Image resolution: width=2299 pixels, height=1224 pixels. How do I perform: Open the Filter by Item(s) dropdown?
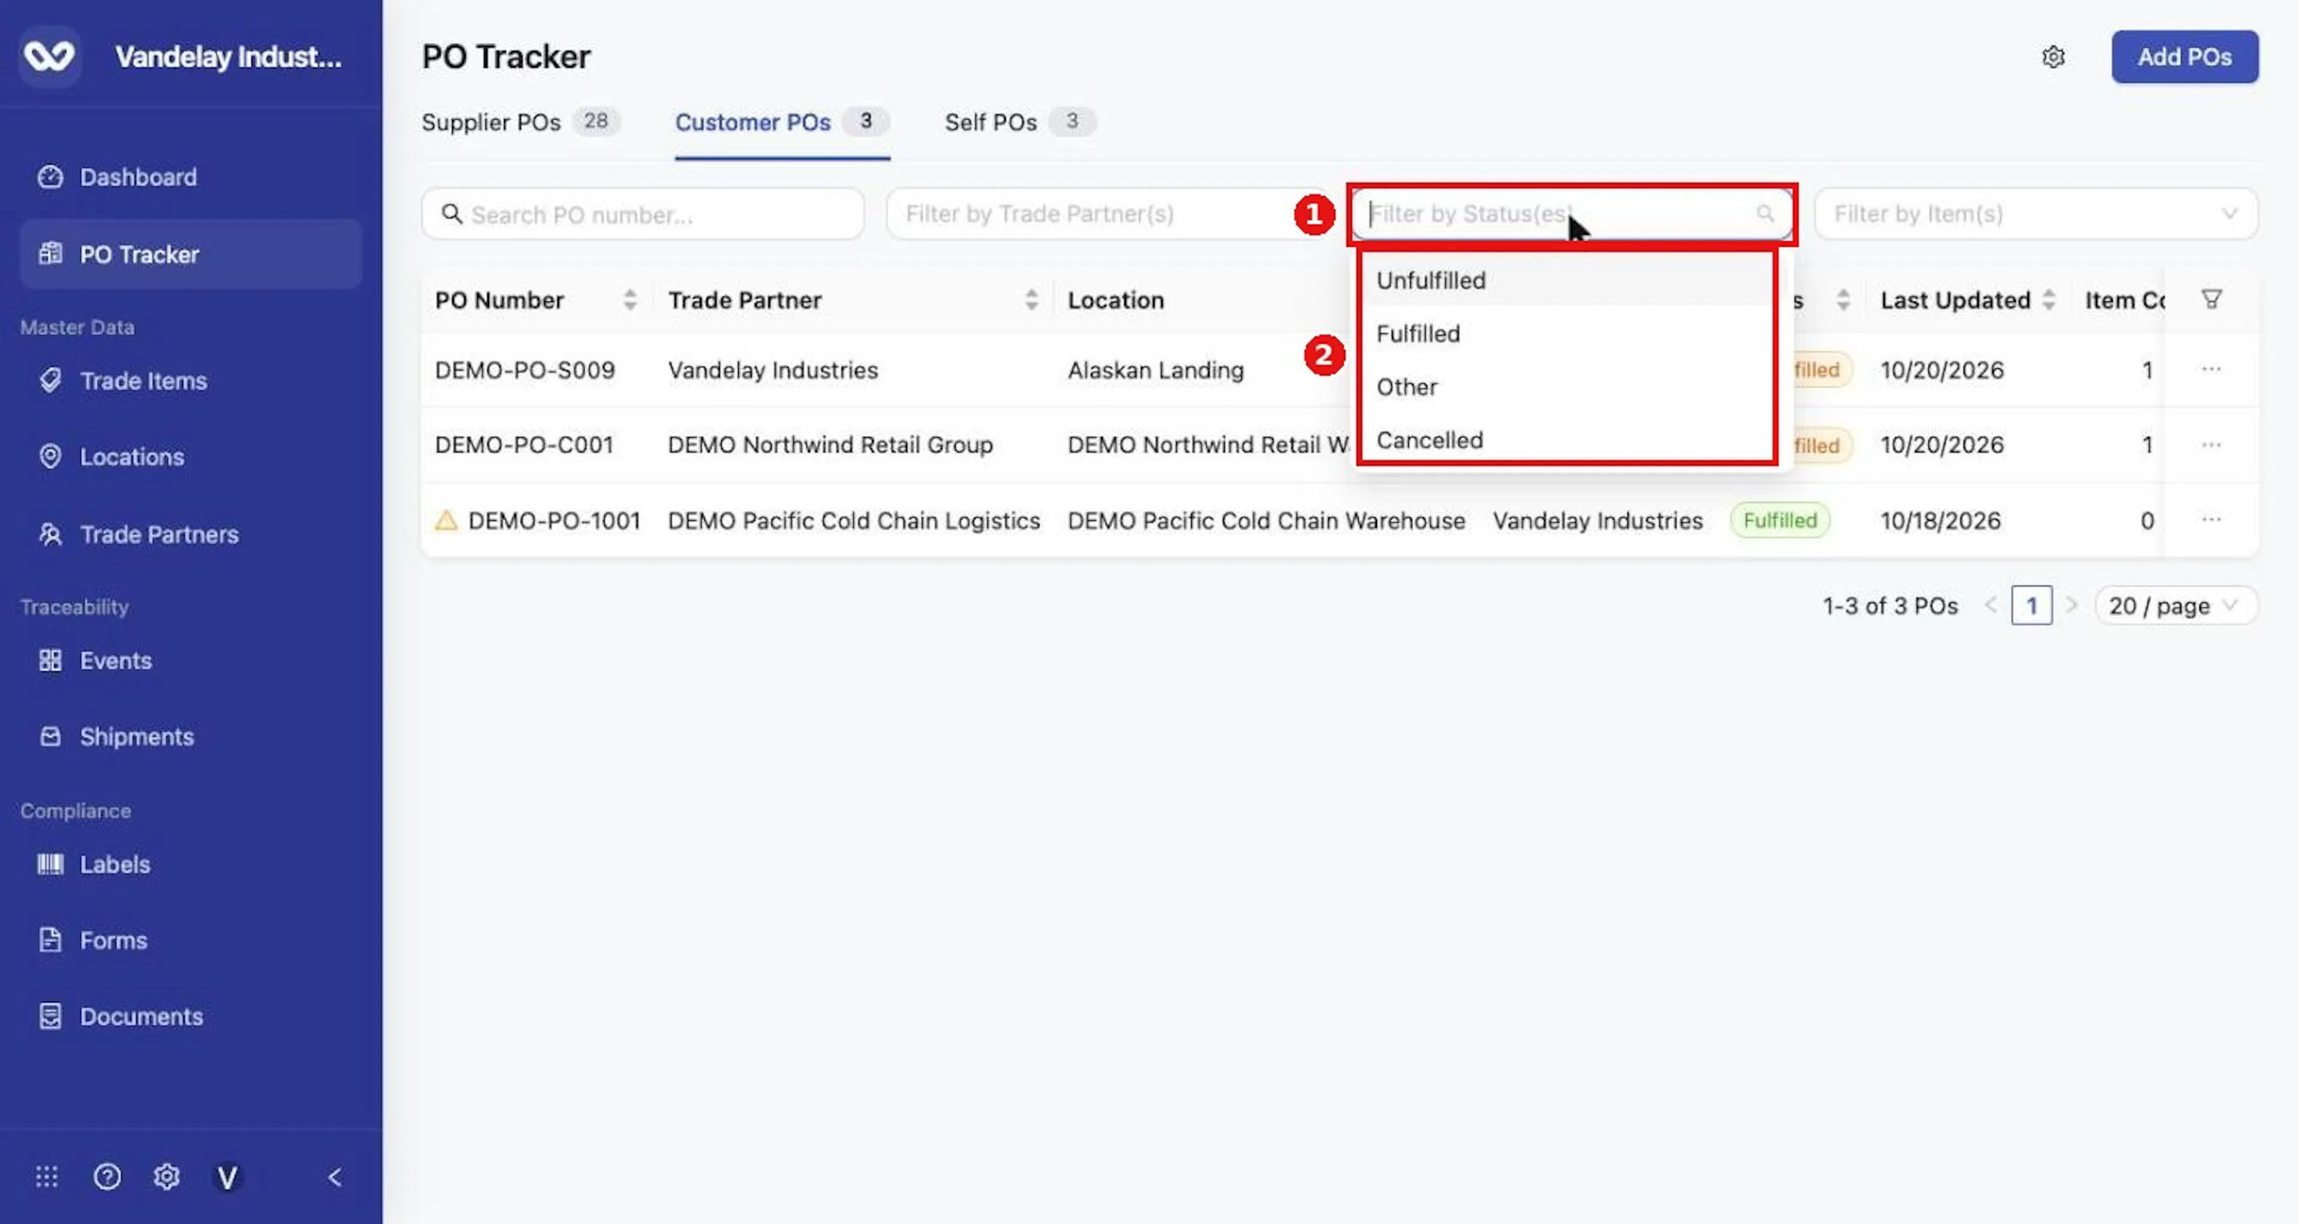2036,214
